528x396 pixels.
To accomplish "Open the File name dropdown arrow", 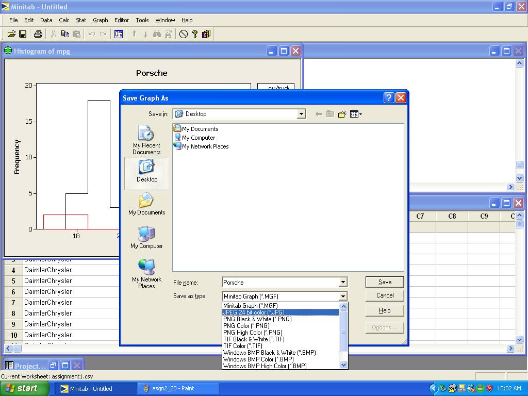I will [342, 282].
